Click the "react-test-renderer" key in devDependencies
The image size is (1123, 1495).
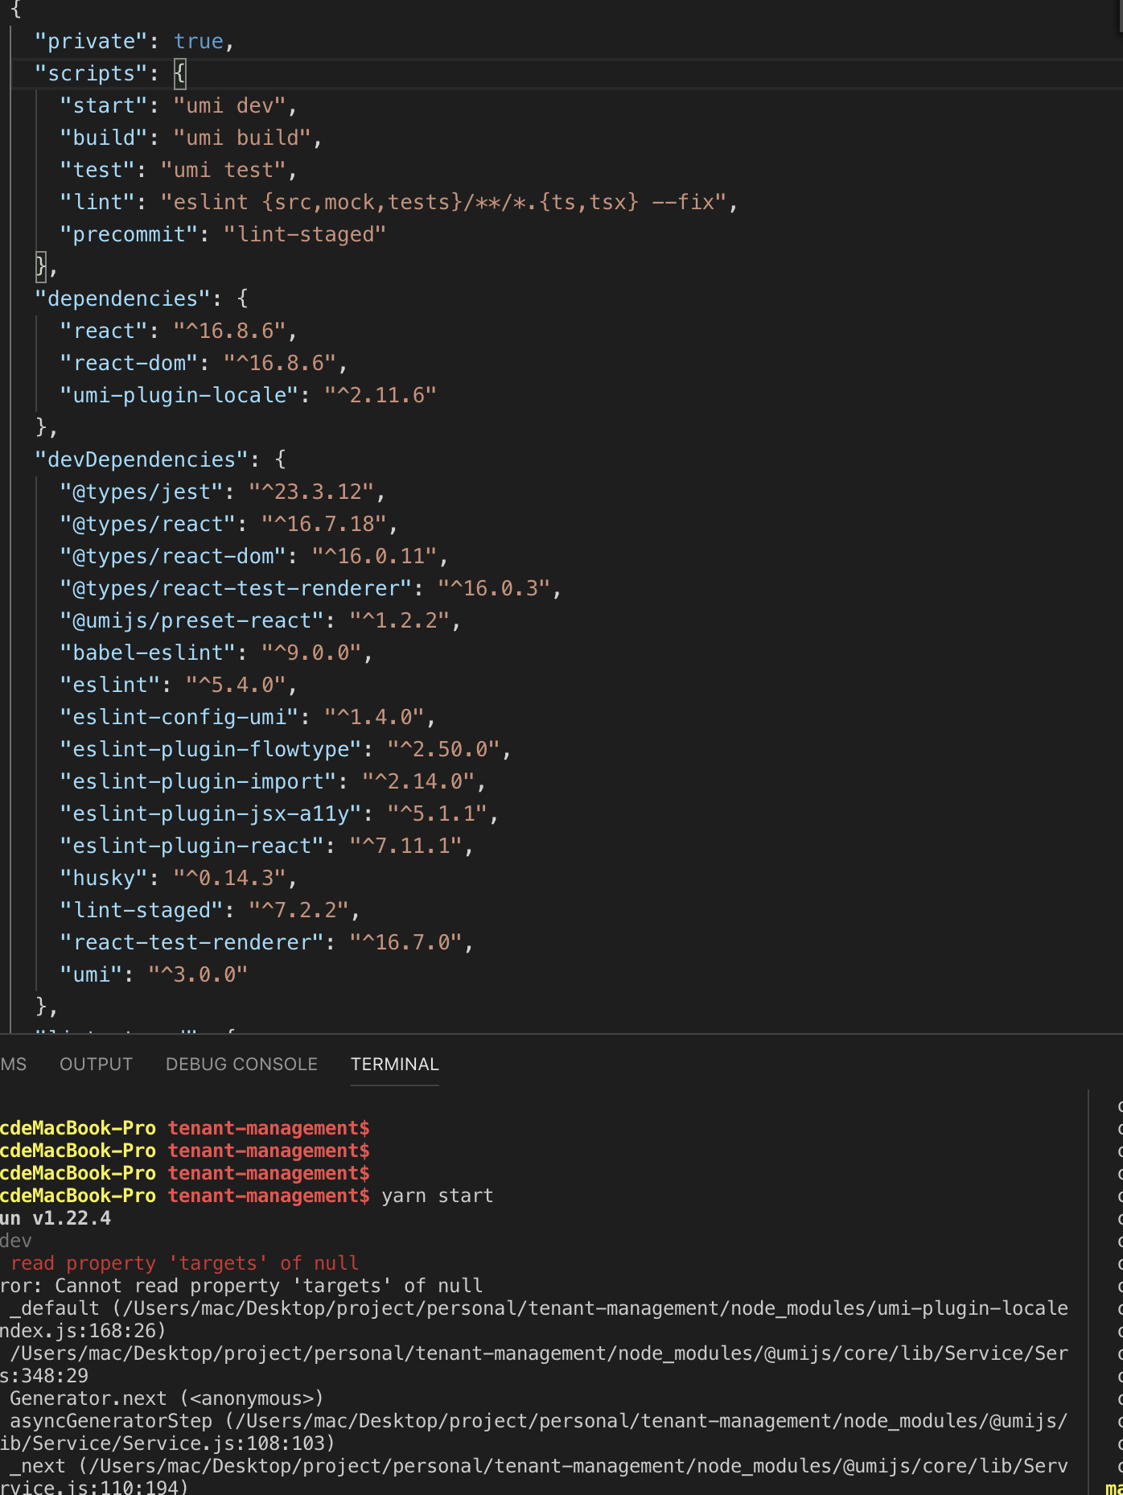191,942
